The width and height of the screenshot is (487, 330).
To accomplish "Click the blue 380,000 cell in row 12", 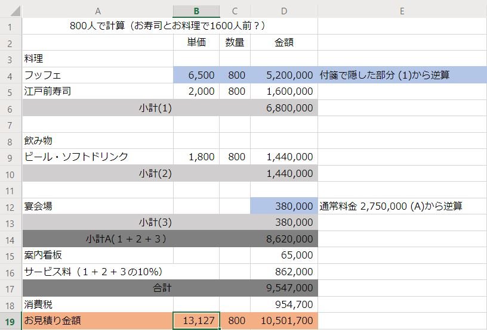I will click(284, 206).
